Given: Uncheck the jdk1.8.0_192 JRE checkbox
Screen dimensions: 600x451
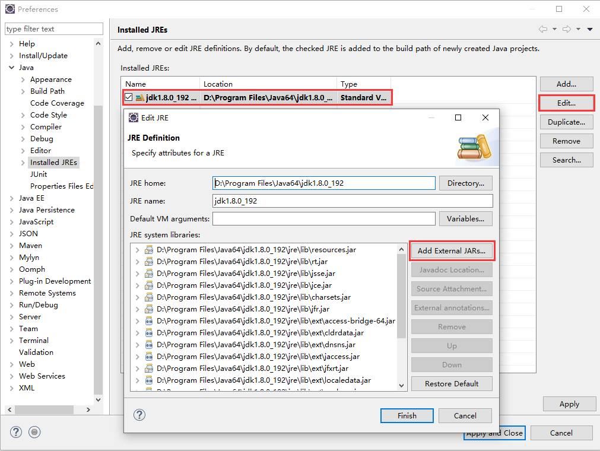Looking at the screenshot, I should point(128,97).
